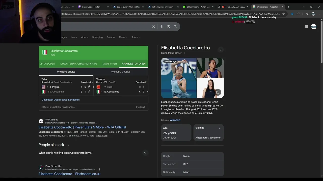
Task: Open the large tennis photo from 2 weeks ago
Action: click(179, 78)
